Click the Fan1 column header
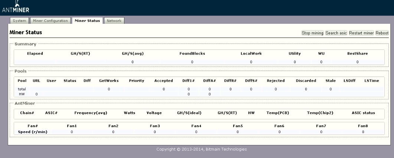Image resolution: width=394 pixels, height=158 pixels. [72, 126]
